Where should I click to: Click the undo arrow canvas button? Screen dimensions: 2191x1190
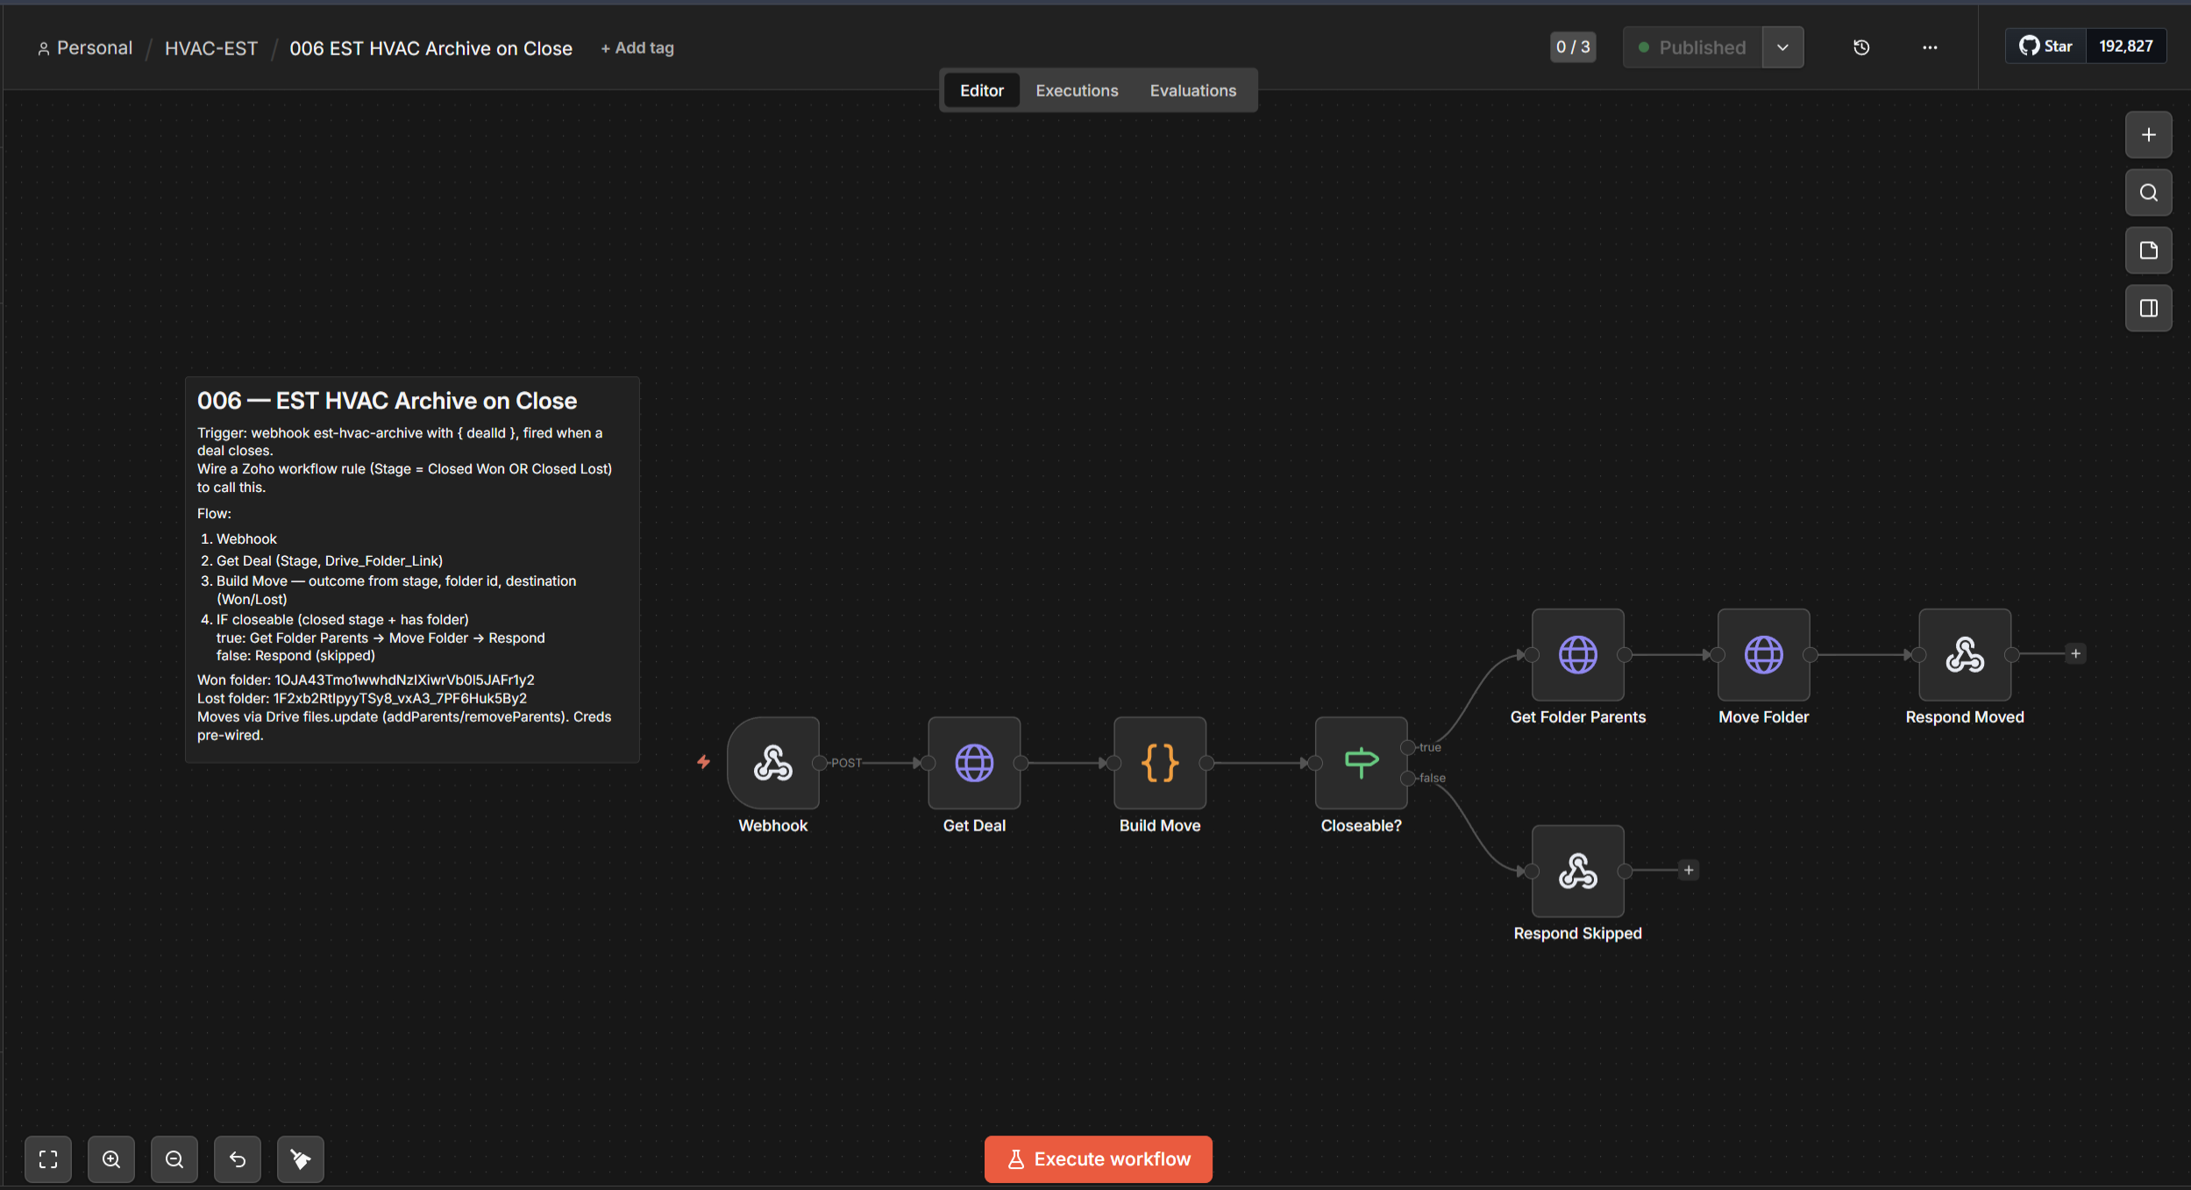point(238,1159)
